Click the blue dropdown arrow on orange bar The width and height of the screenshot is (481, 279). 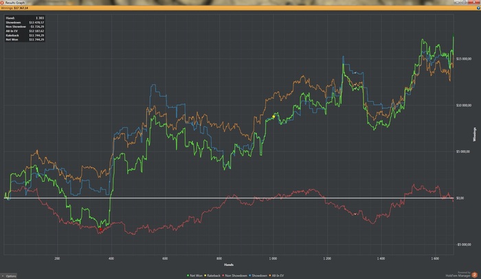click(x=478, y=8)
